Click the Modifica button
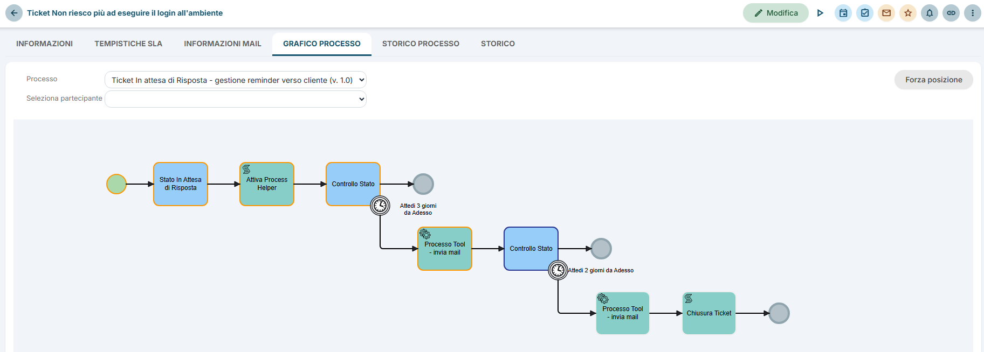Image resolution: width=984 pixels, height=352 pixels. pos(775,13)
